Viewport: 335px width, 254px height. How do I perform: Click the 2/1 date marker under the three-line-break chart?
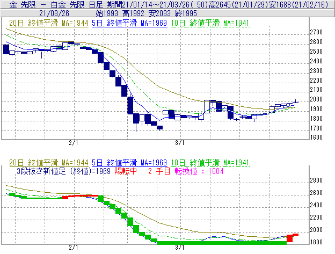pos(73,248)
